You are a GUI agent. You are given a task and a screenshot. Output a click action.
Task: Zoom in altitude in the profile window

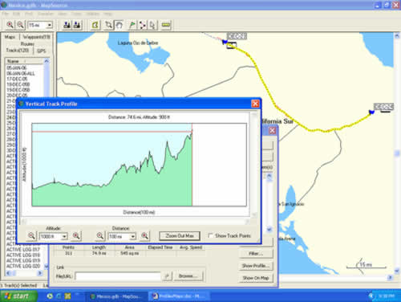[76, 236]
